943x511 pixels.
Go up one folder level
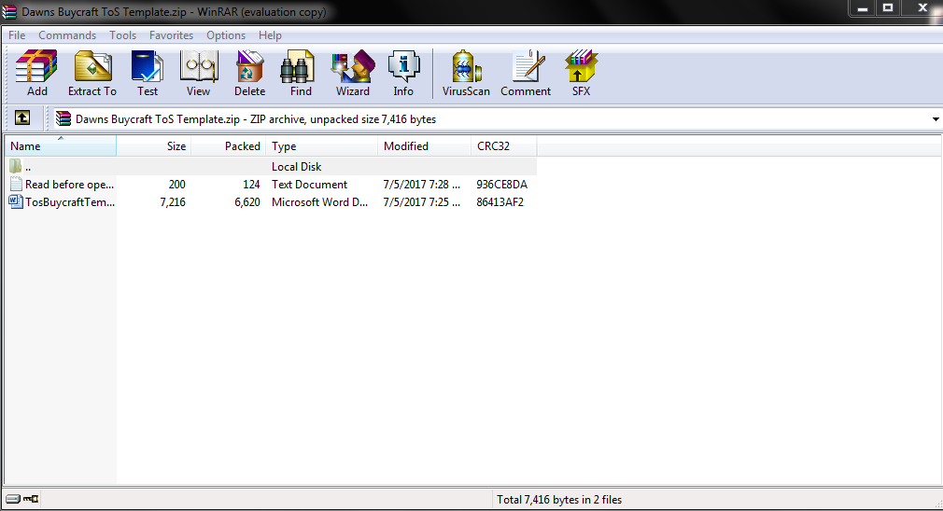tap(22, 117)
